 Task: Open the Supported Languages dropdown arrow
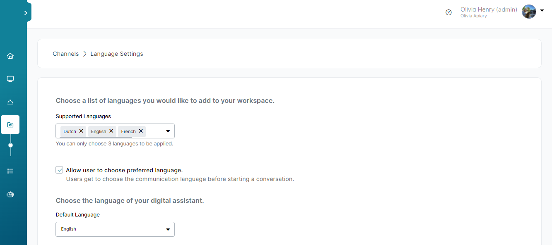pos(168,131)
